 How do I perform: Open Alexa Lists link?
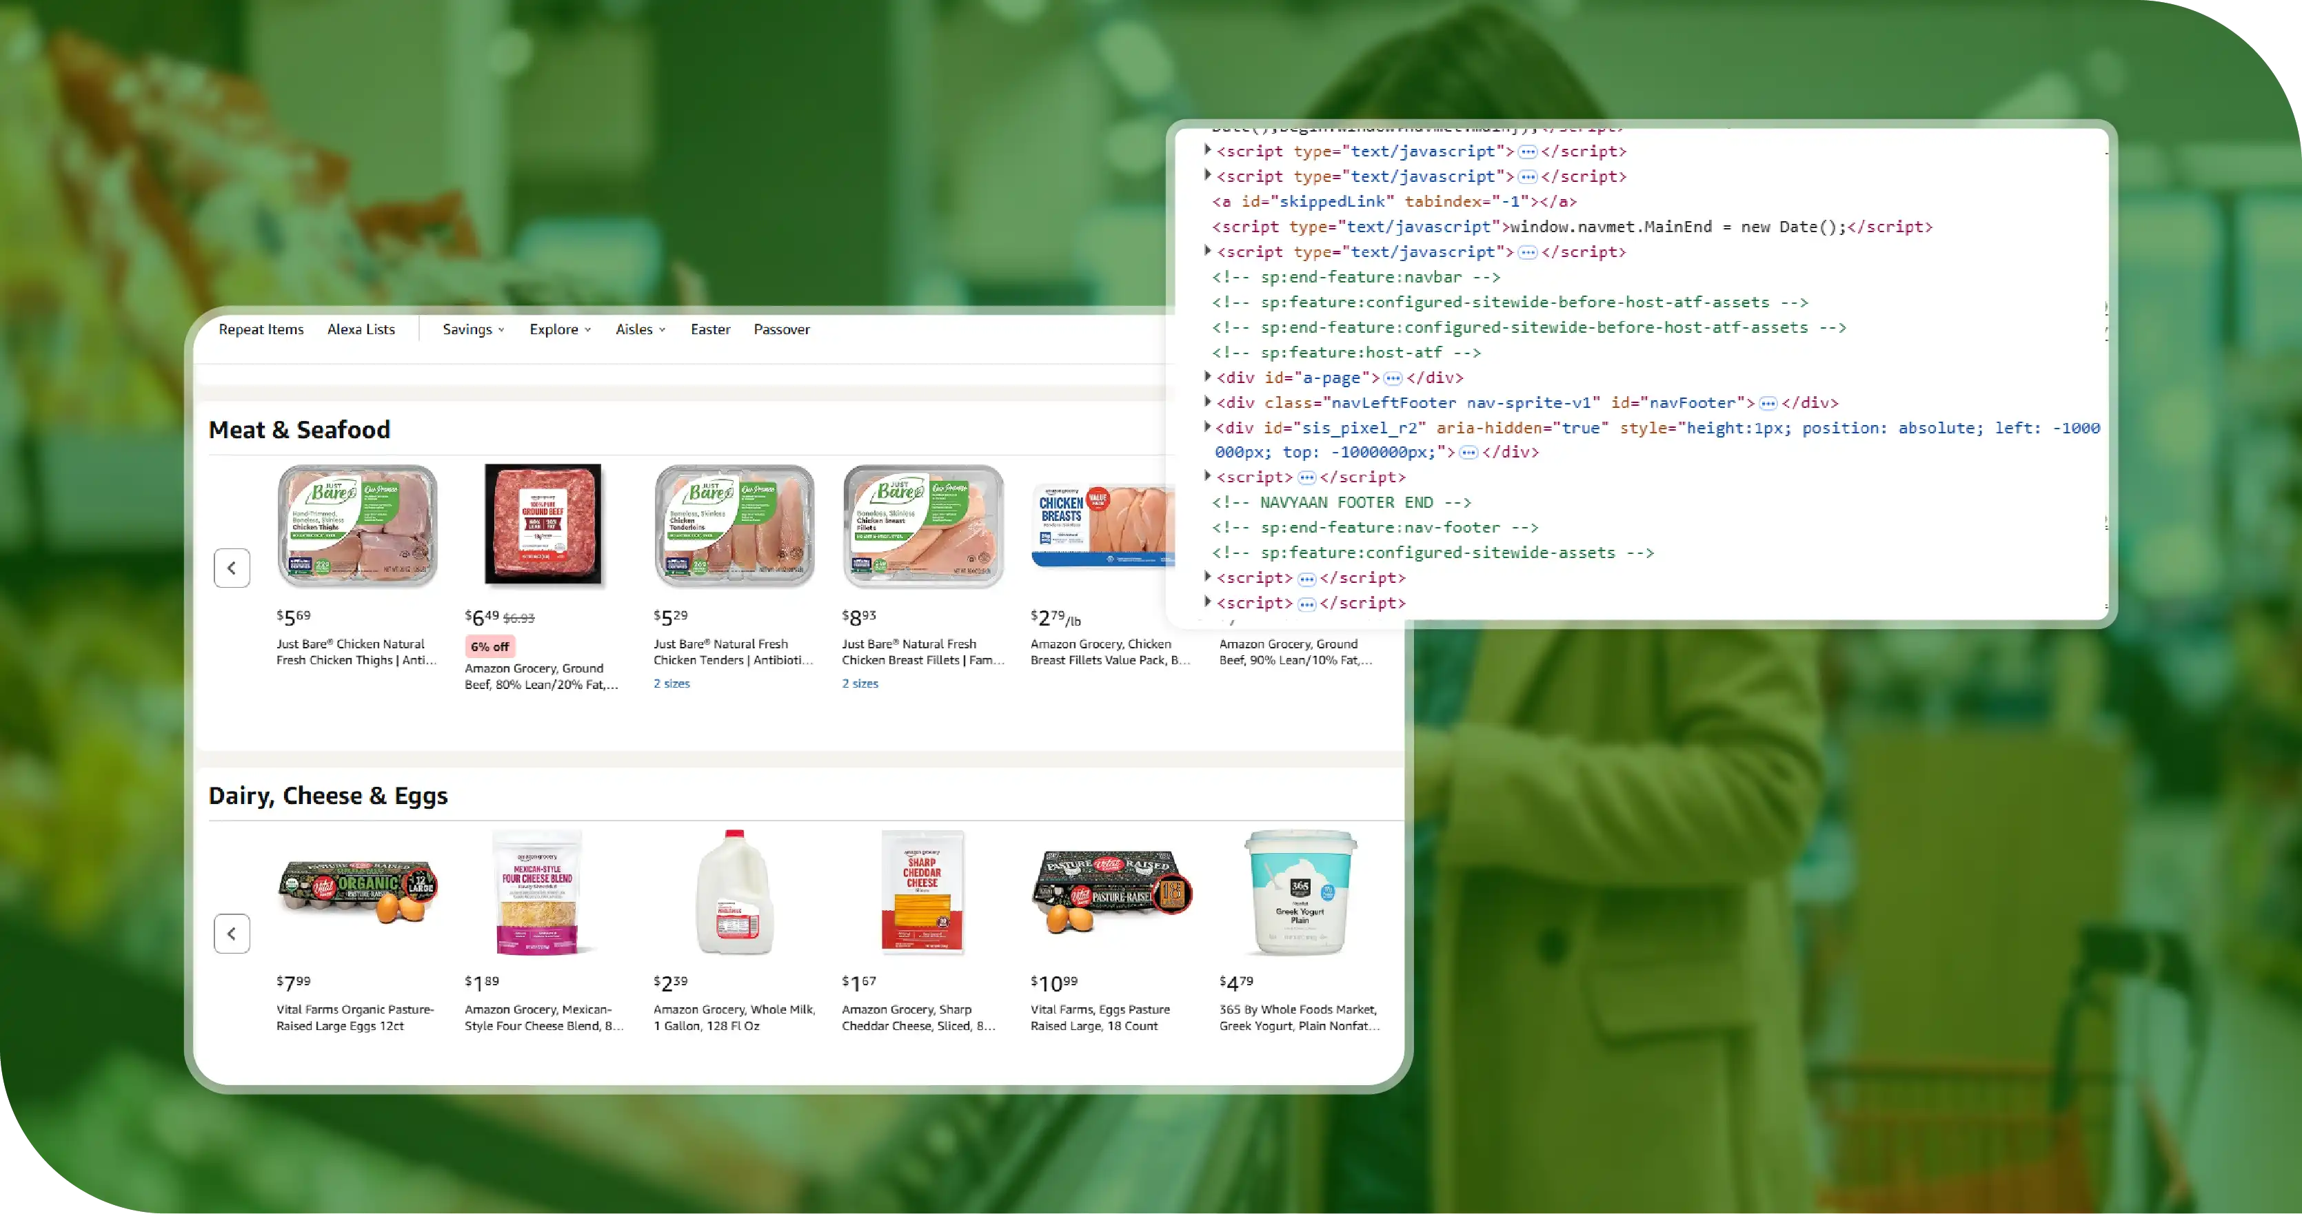pos(361,329)
